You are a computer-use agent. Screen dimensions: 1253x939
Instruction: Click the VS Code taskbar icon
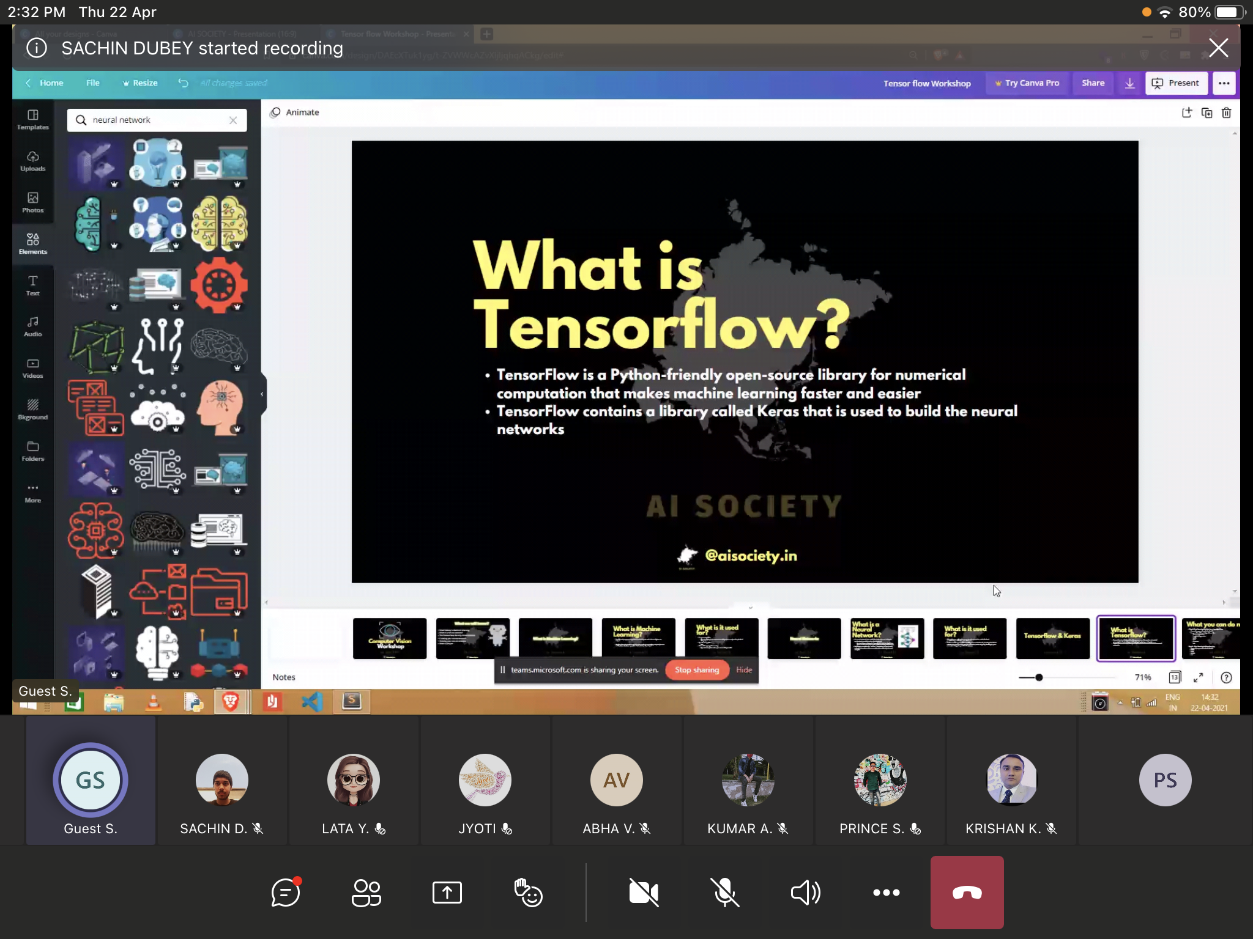(312, 702)
